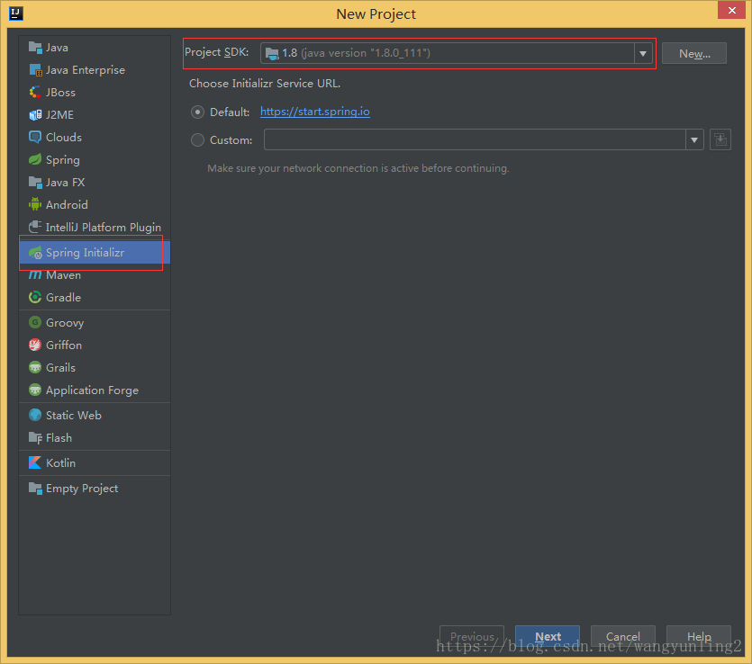The height and width of the screenshot is (664, 752).
Task: Select the Application Forge list entry
Action: pos(95,390)
